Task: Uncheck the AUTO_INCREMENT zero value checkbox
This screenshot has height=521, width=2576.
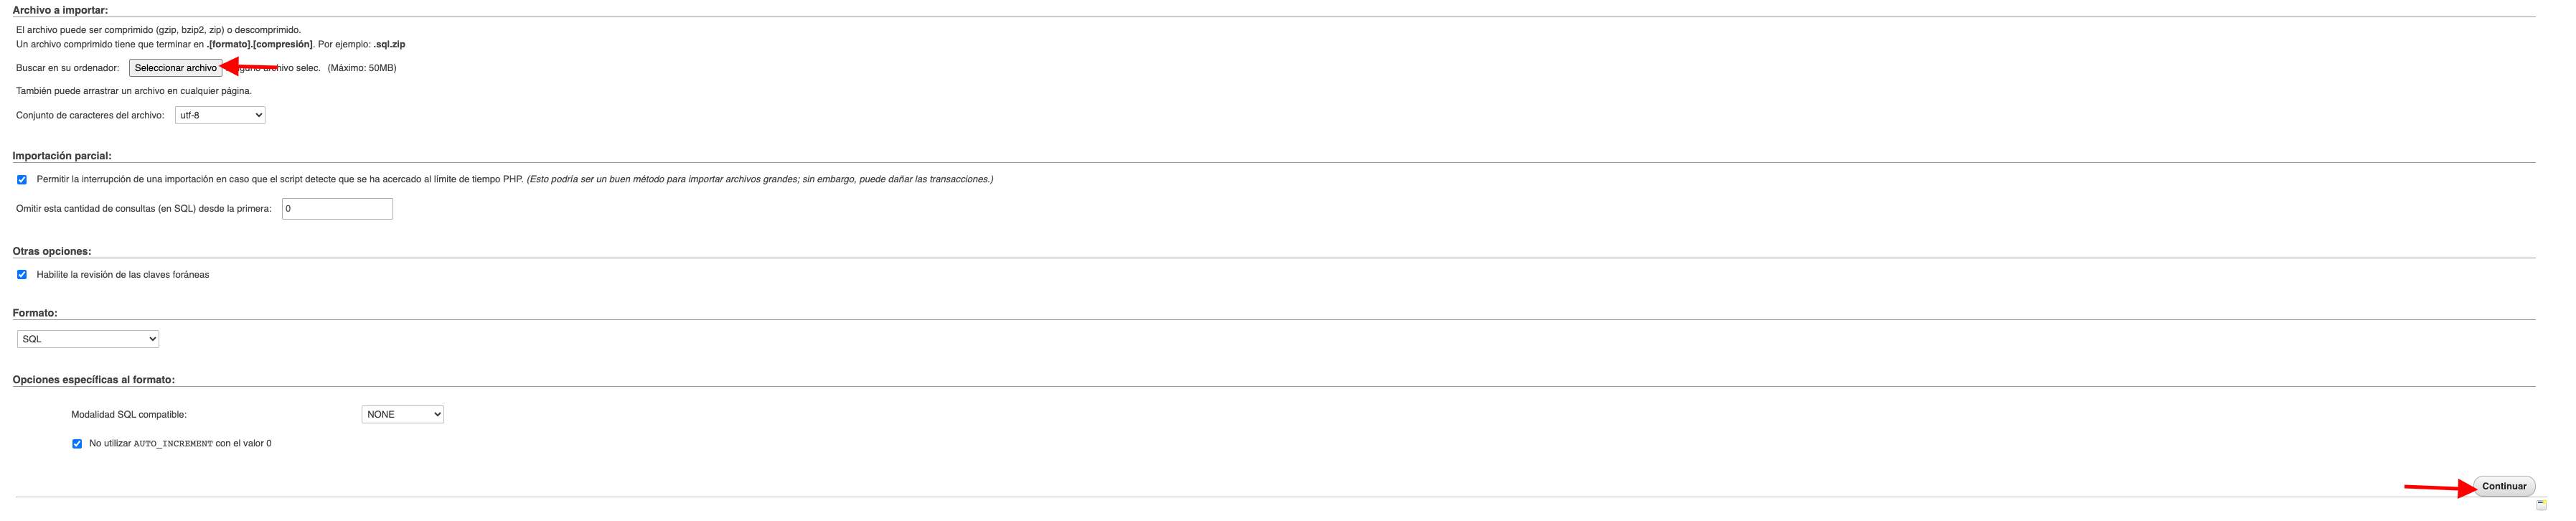Action: (x=77, y=444)
